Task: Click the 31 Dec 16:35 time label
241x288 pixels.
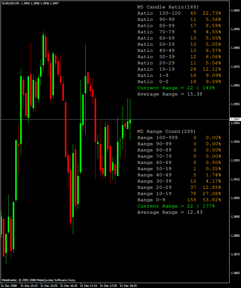Action: (69, 286)
